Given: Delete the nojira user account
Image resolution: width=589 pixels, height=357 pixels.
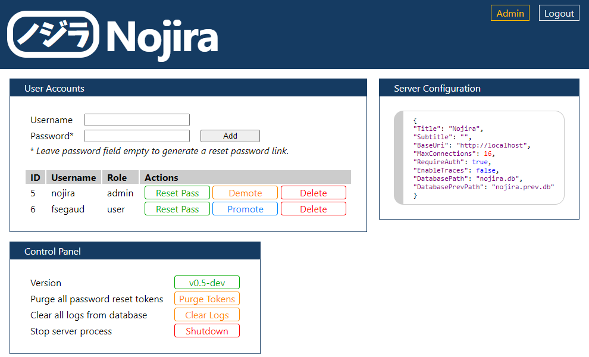Looking at the screenshot, I should pyautogui.click(x=313, y=193).
